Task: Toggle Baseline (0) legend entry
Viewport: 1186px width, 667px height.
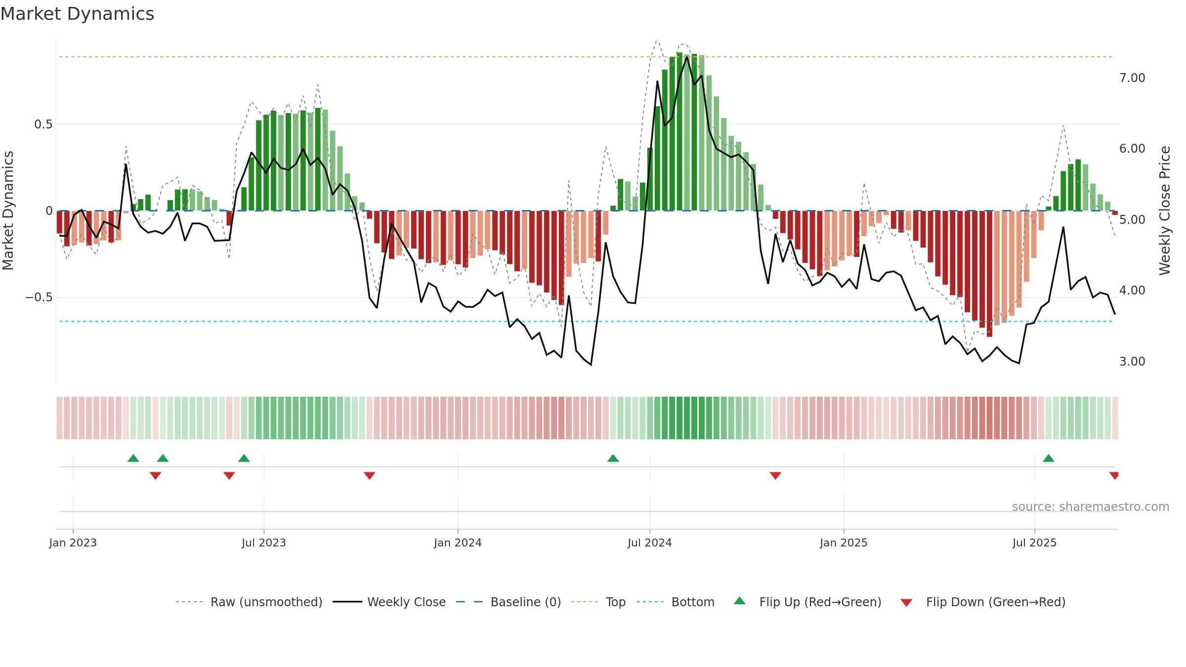Action: pos(508,602)
